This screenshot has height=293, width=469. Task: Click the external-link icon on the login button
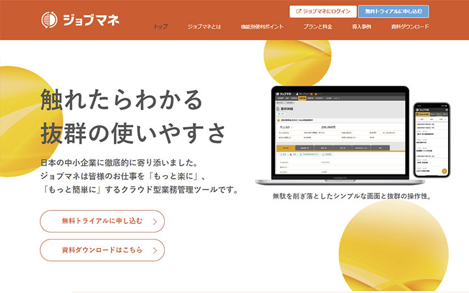point(299,11)
